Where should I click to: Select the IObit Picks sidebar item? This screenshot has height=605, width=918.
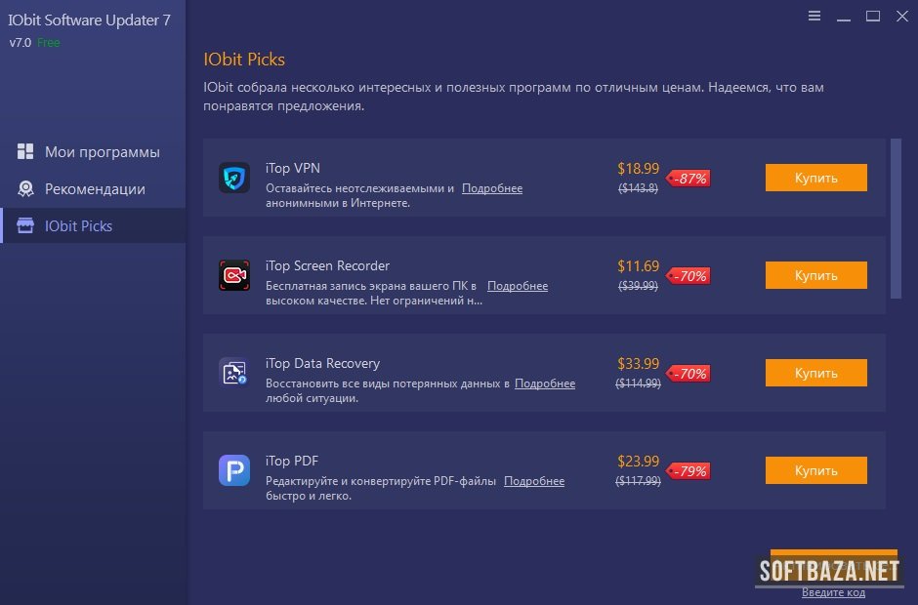78,226
